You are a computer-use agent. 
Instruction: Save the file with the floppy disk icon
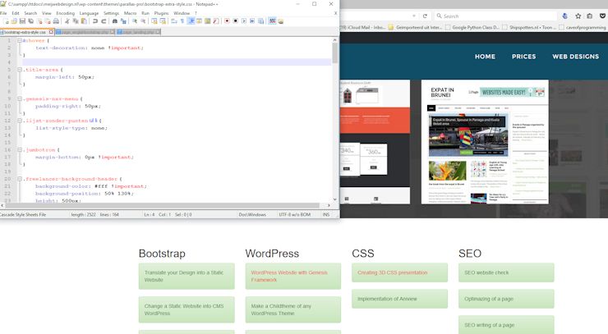tap(22, 21)
